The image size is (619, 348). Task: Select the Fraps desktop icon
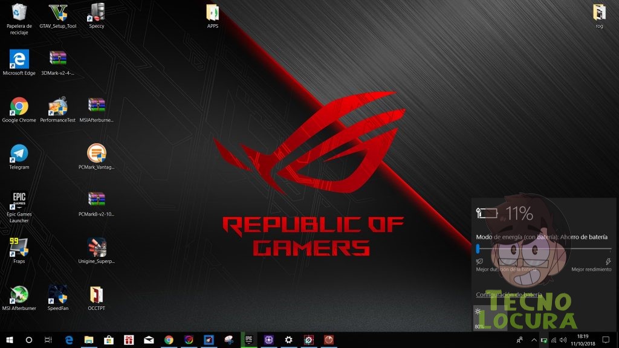(19, 251)
